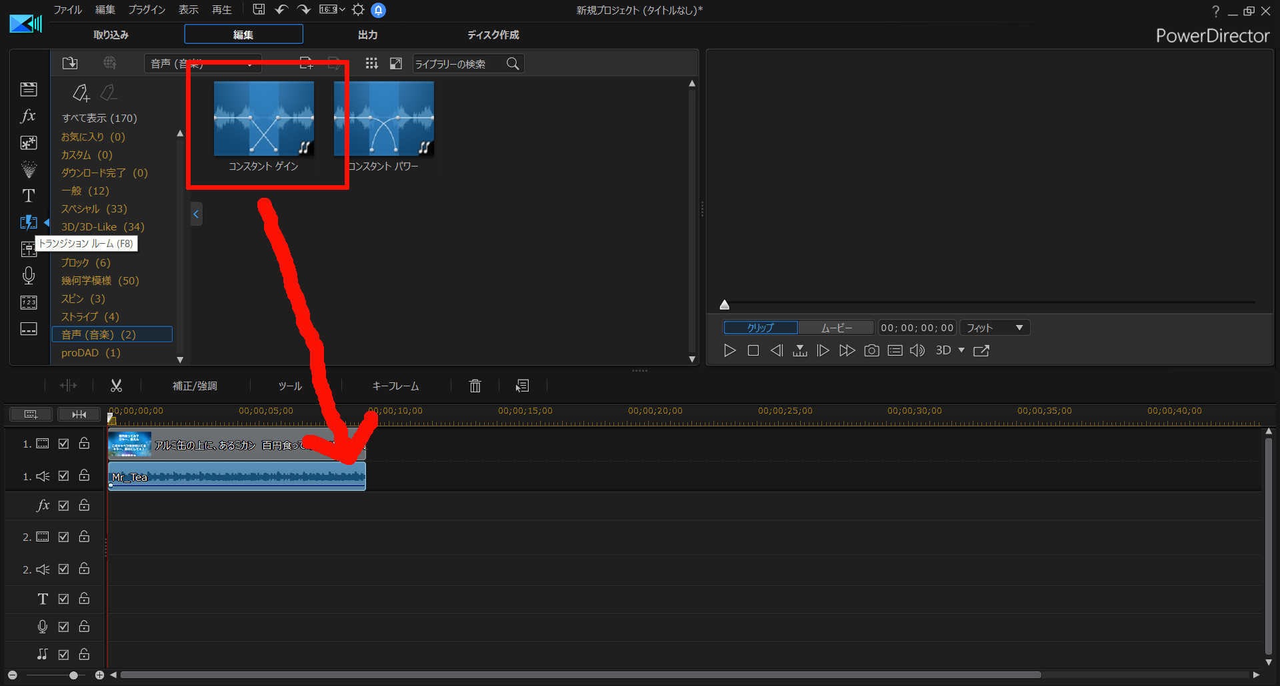Click the キーフレーム button
This screenshot has height=686, width=1280.
(x=395, y=386)
